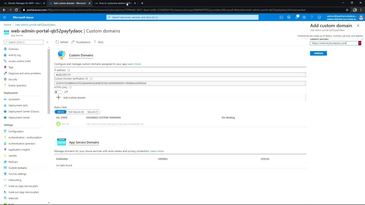Click the Custom Domain Verification ID info icon
Image resolution: width=365 pixels, height=205 pixels.
coord(91,79)
